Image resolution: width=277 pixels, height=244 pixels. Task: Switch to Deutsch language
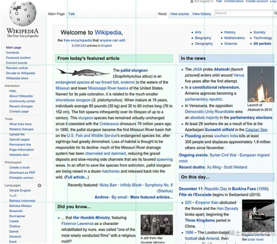pos(15,237)
